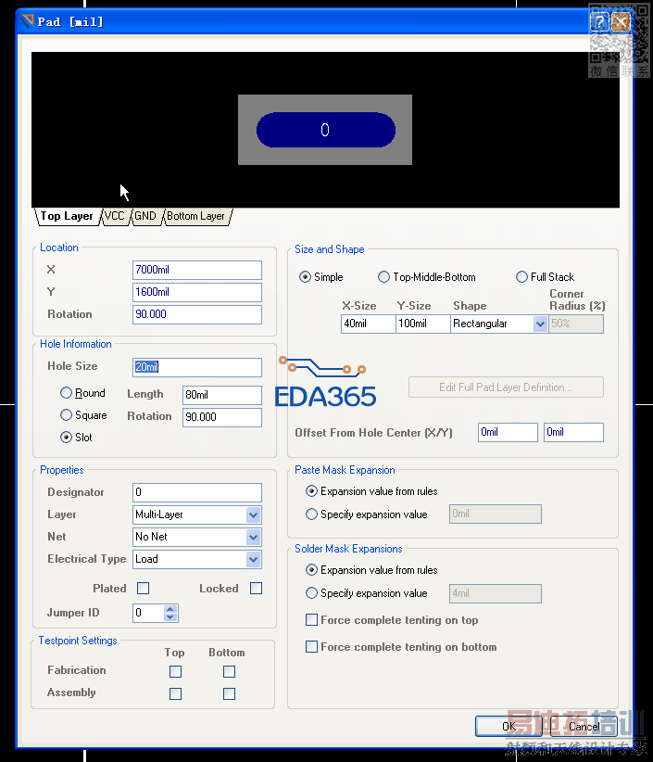Click Edit Full Pad Layer Definition button

(x=506, y=387)
